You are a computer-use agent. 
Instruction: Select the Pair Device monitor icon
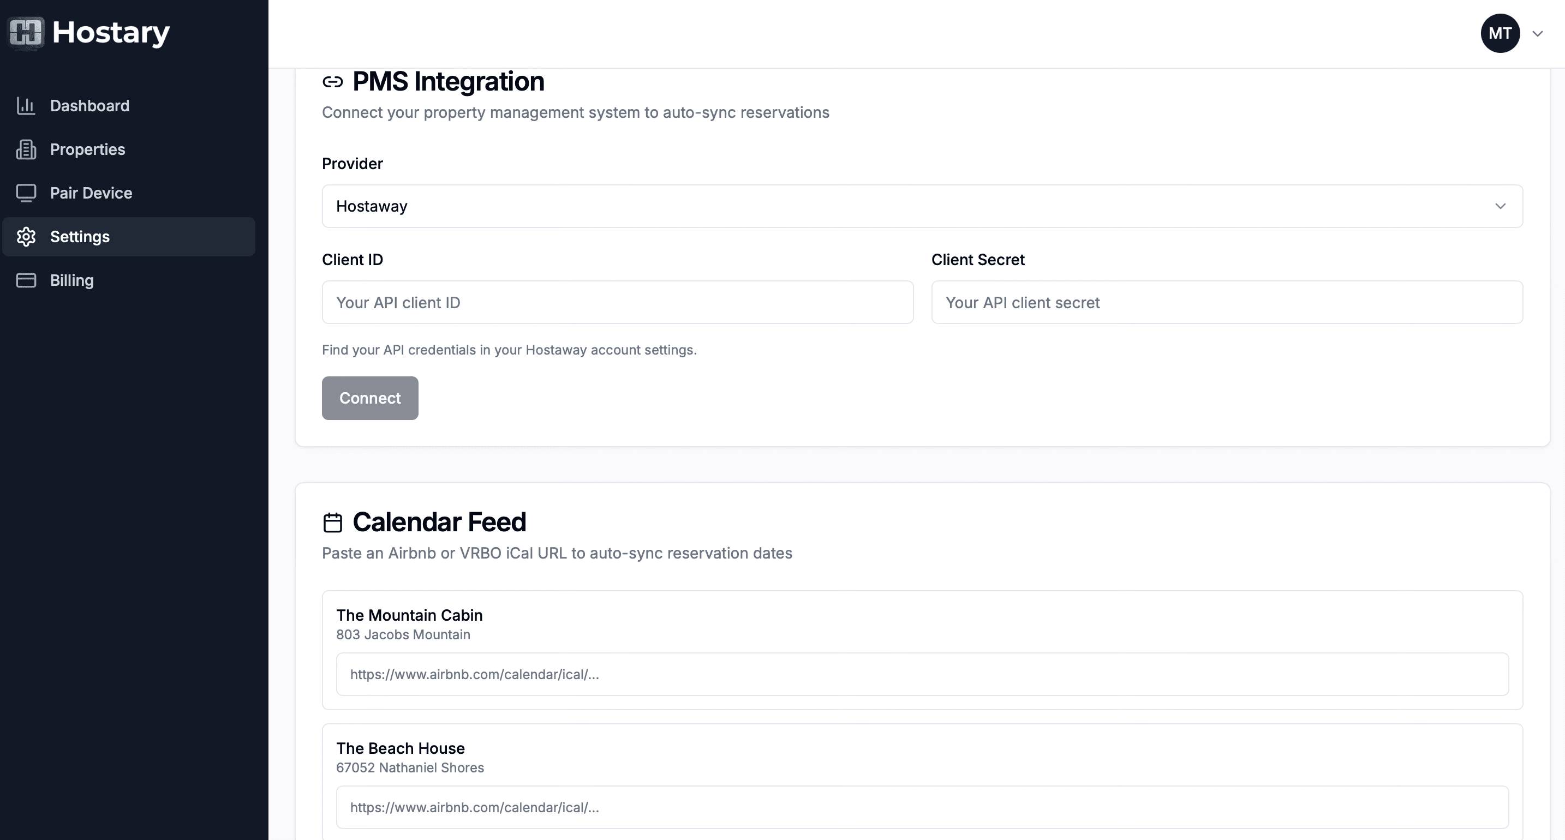click(x=27, y=193)
